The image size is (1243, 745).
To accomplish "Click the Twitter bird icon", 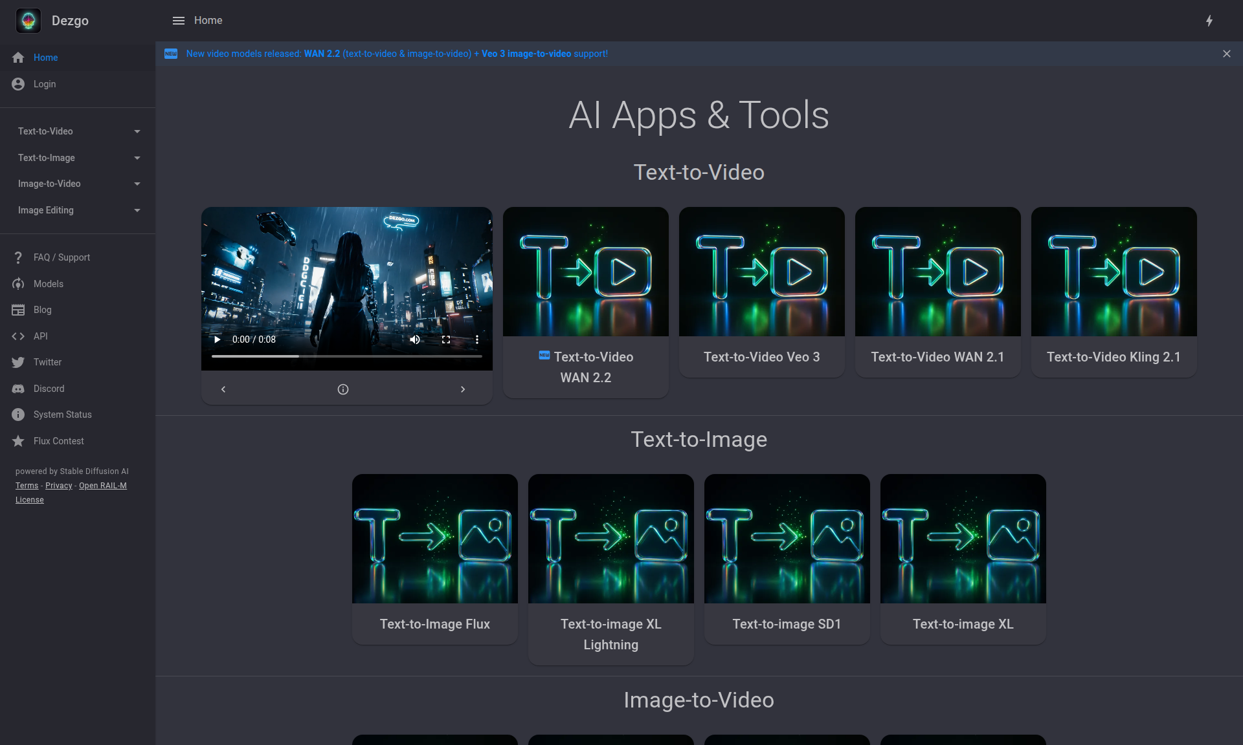I will pyautogui.click(x=18, y=362).
